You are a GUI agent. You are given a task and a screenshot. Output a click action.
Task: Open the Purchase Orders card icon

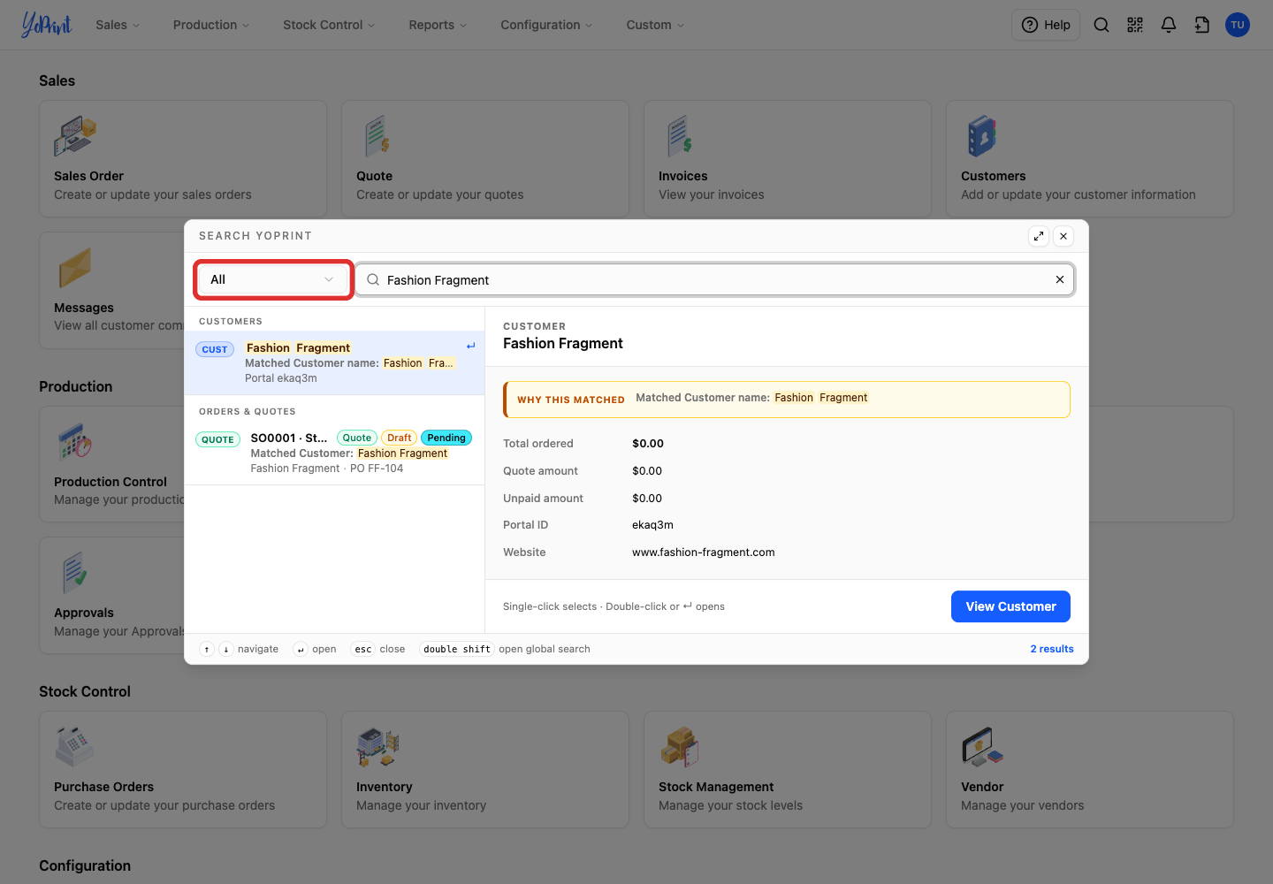(x=74, y=747)
